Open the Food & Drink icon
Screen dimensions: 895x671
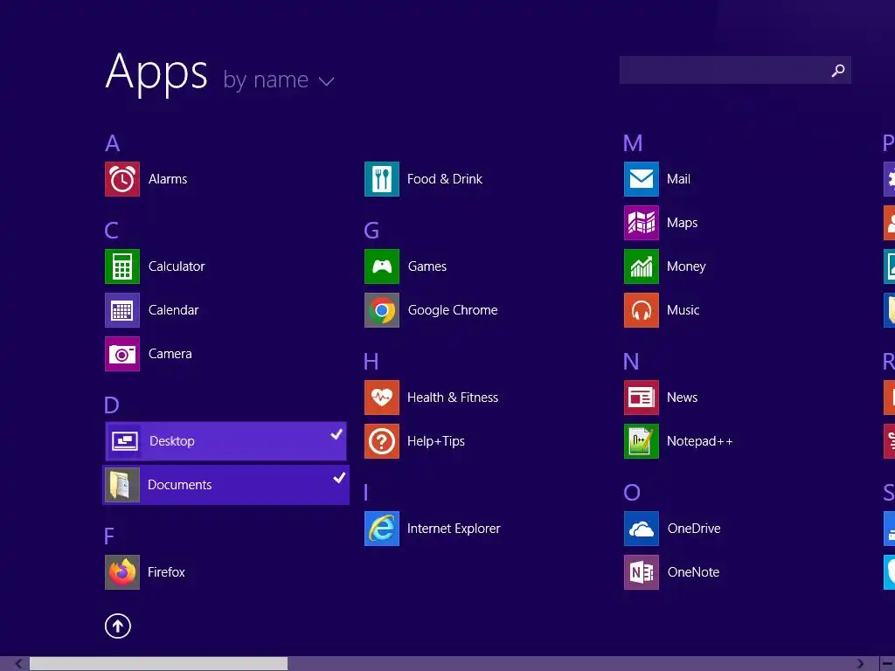point(382,179)
